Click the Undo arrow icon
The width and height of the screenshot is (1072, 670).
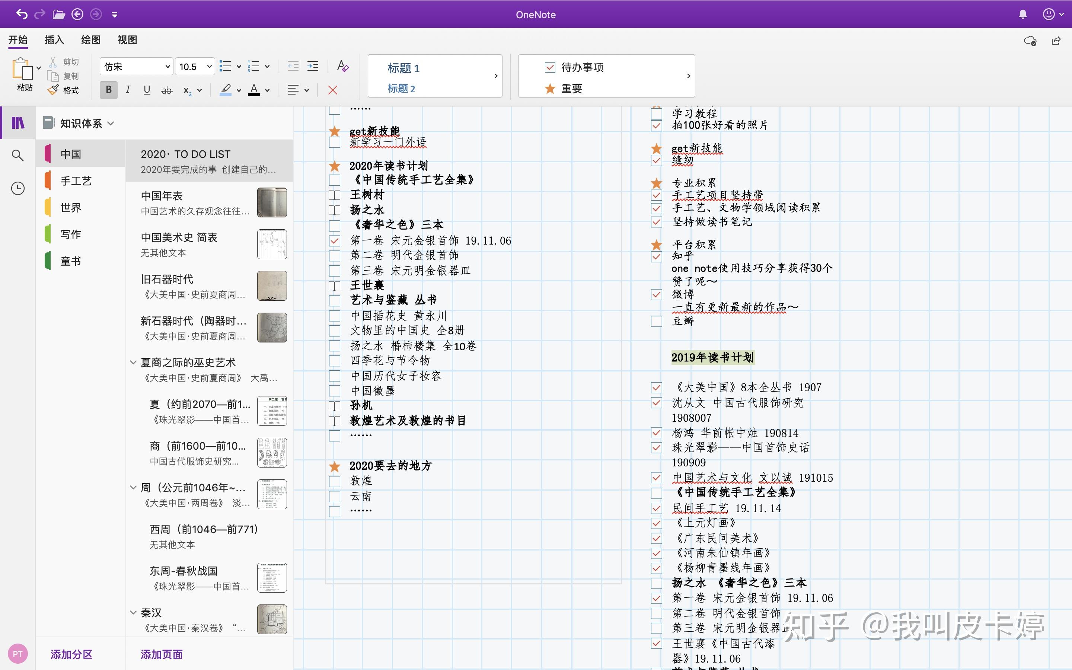coord(22,15)
